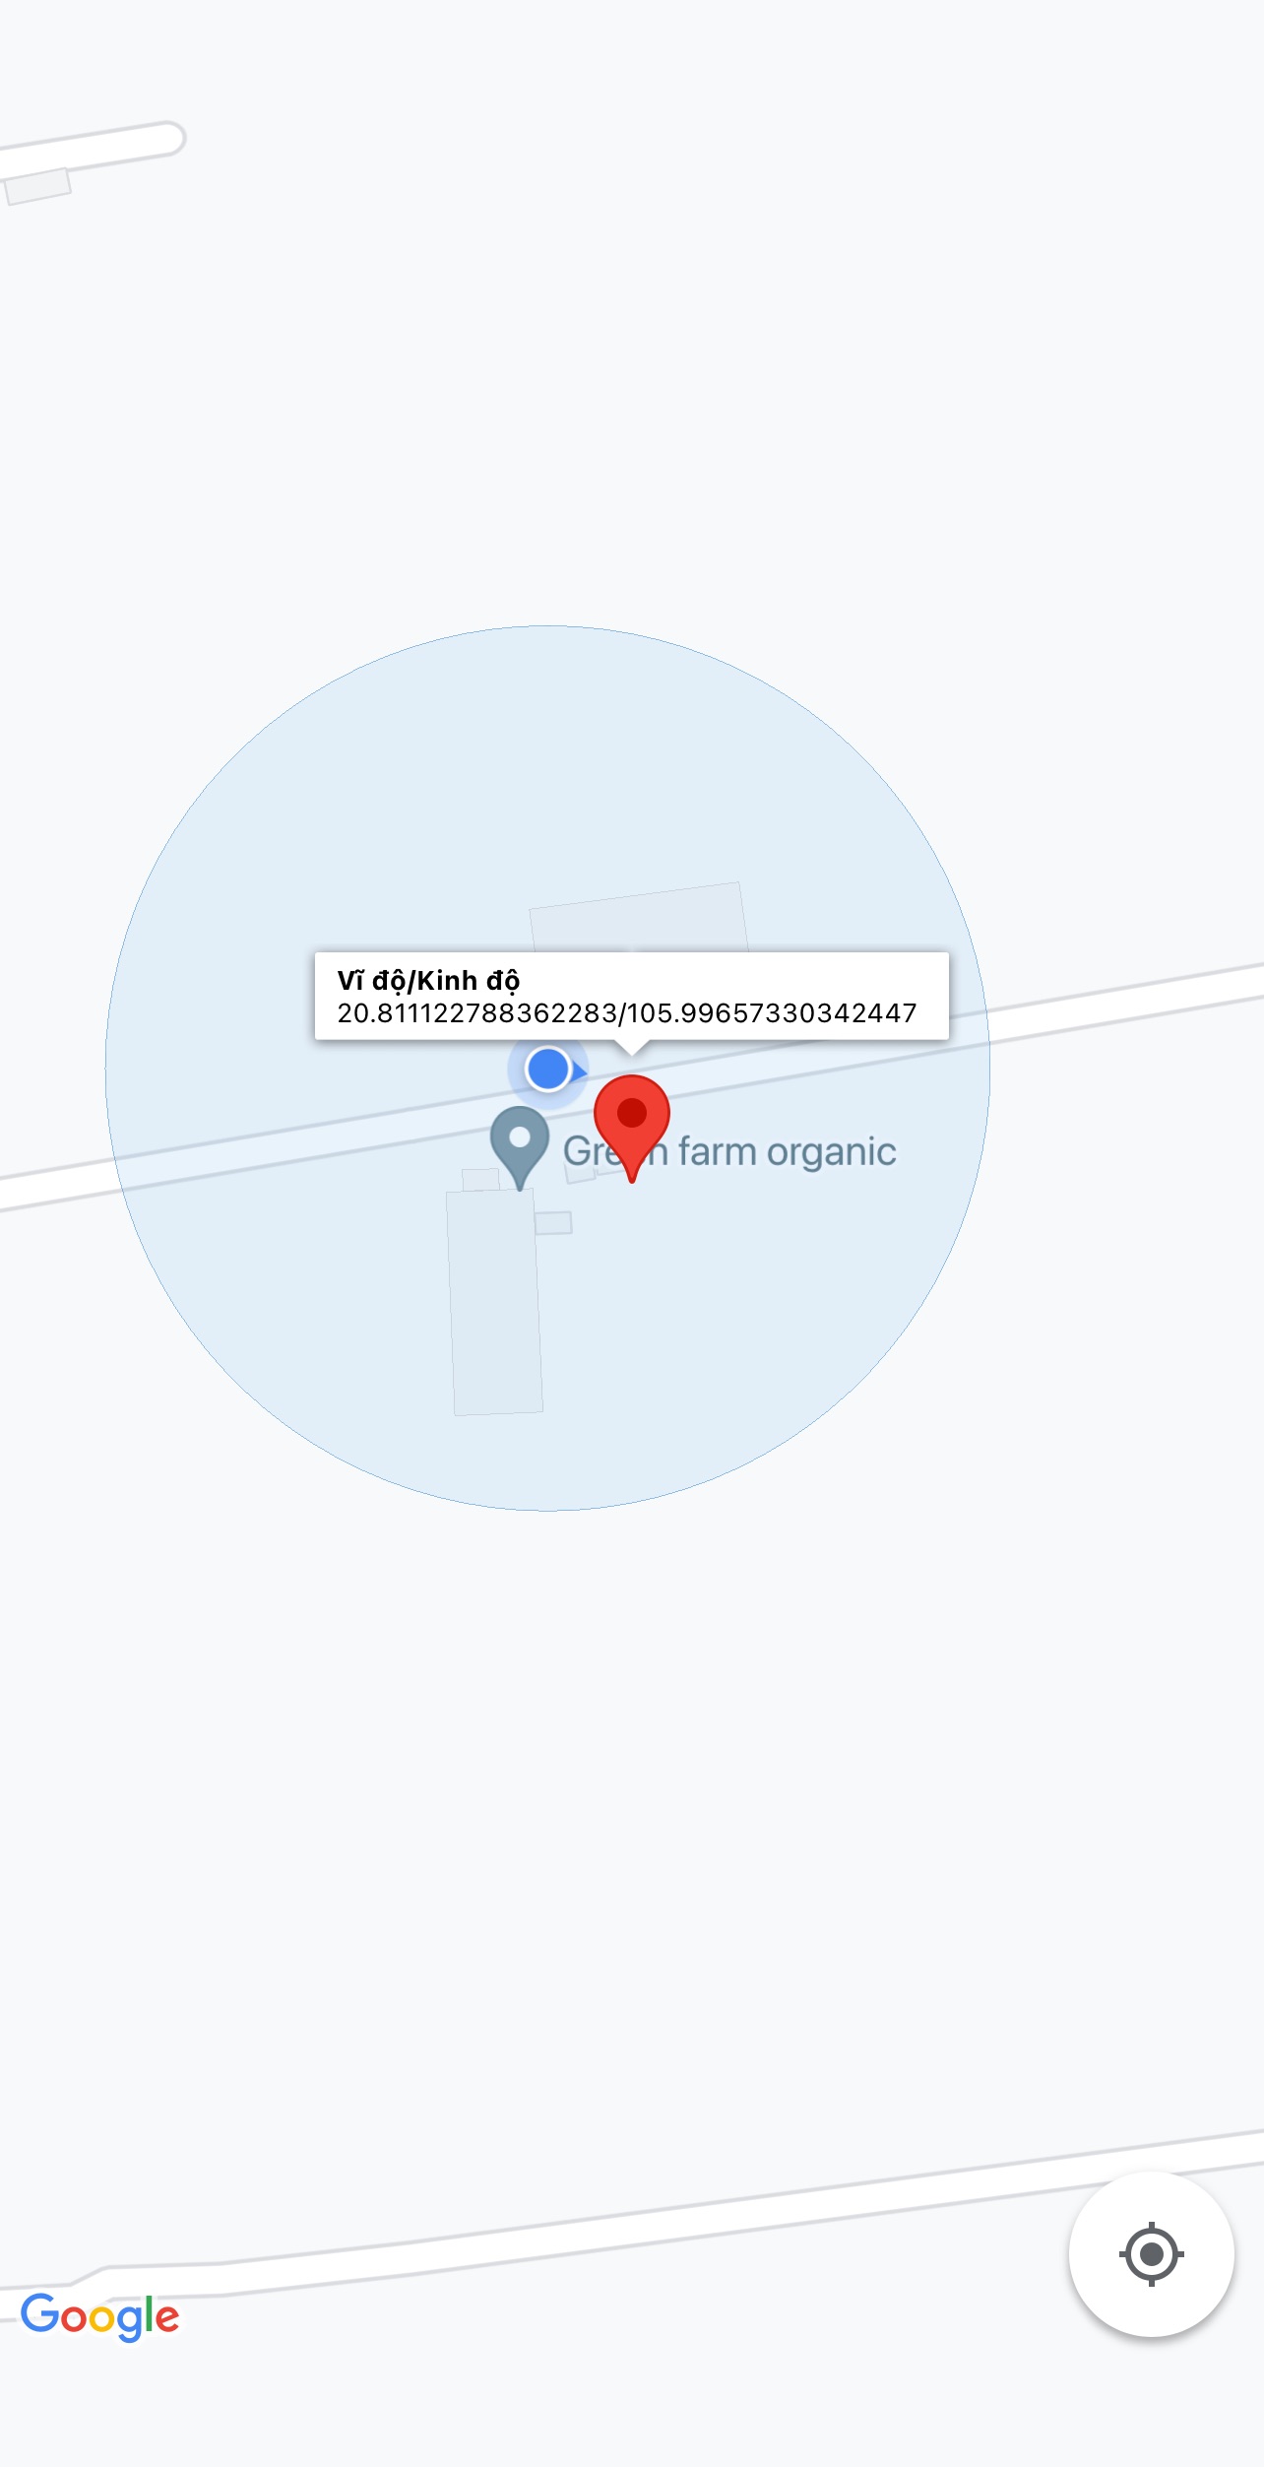This screenshot has height=2467, width=1264.
Task: Tap the my-location crosshair button
Action: click(1151, 2253)
